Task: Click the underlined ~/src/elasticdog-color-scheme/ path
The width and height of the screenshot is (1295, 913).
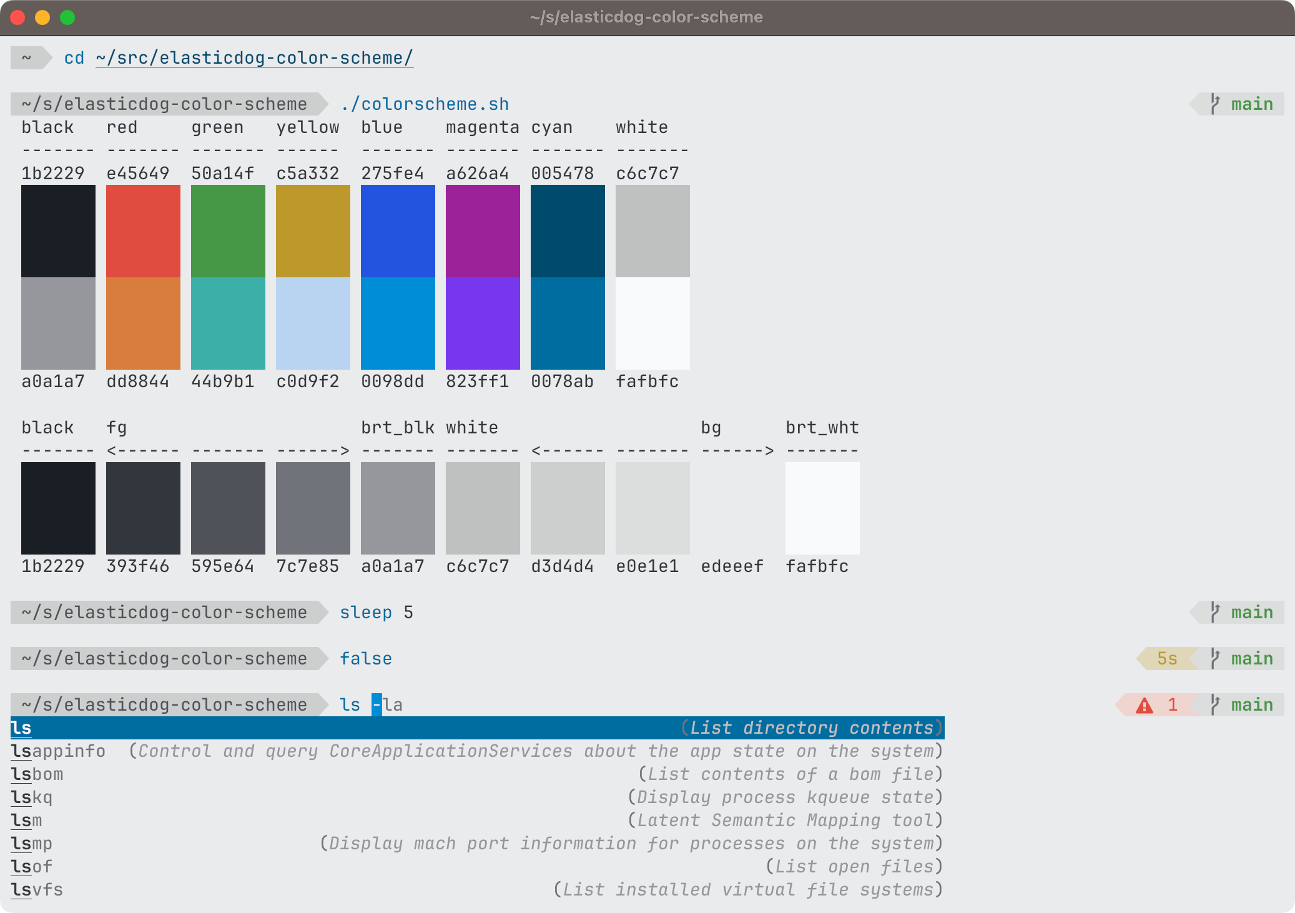Action: point(254,58)
